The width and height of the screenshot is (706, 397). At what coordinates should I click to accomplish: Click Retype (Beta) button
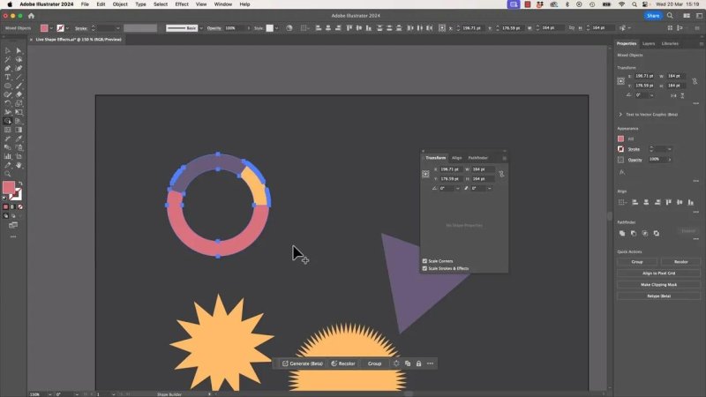coord(658,296)
